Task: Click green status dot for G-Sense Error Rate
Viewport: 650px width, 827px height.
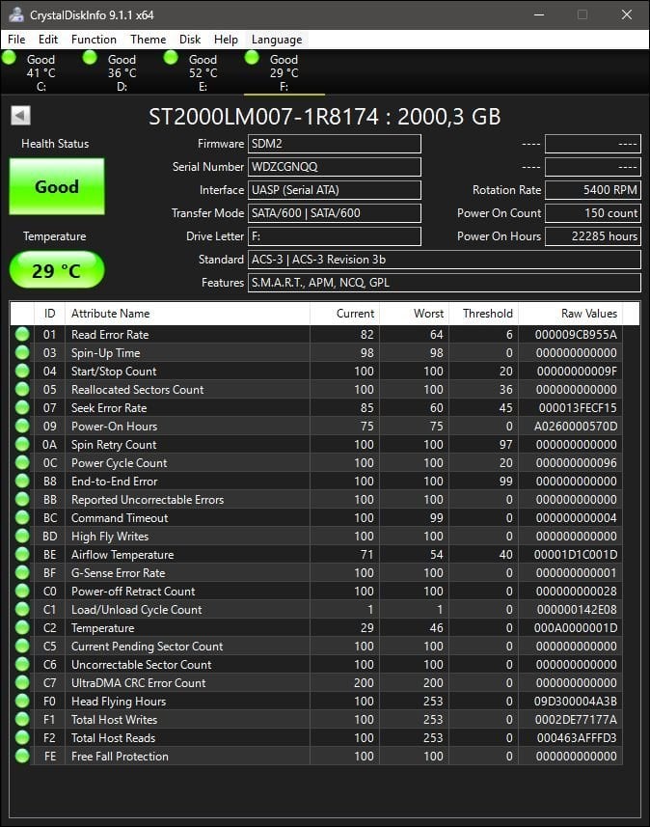Action: 22,573
